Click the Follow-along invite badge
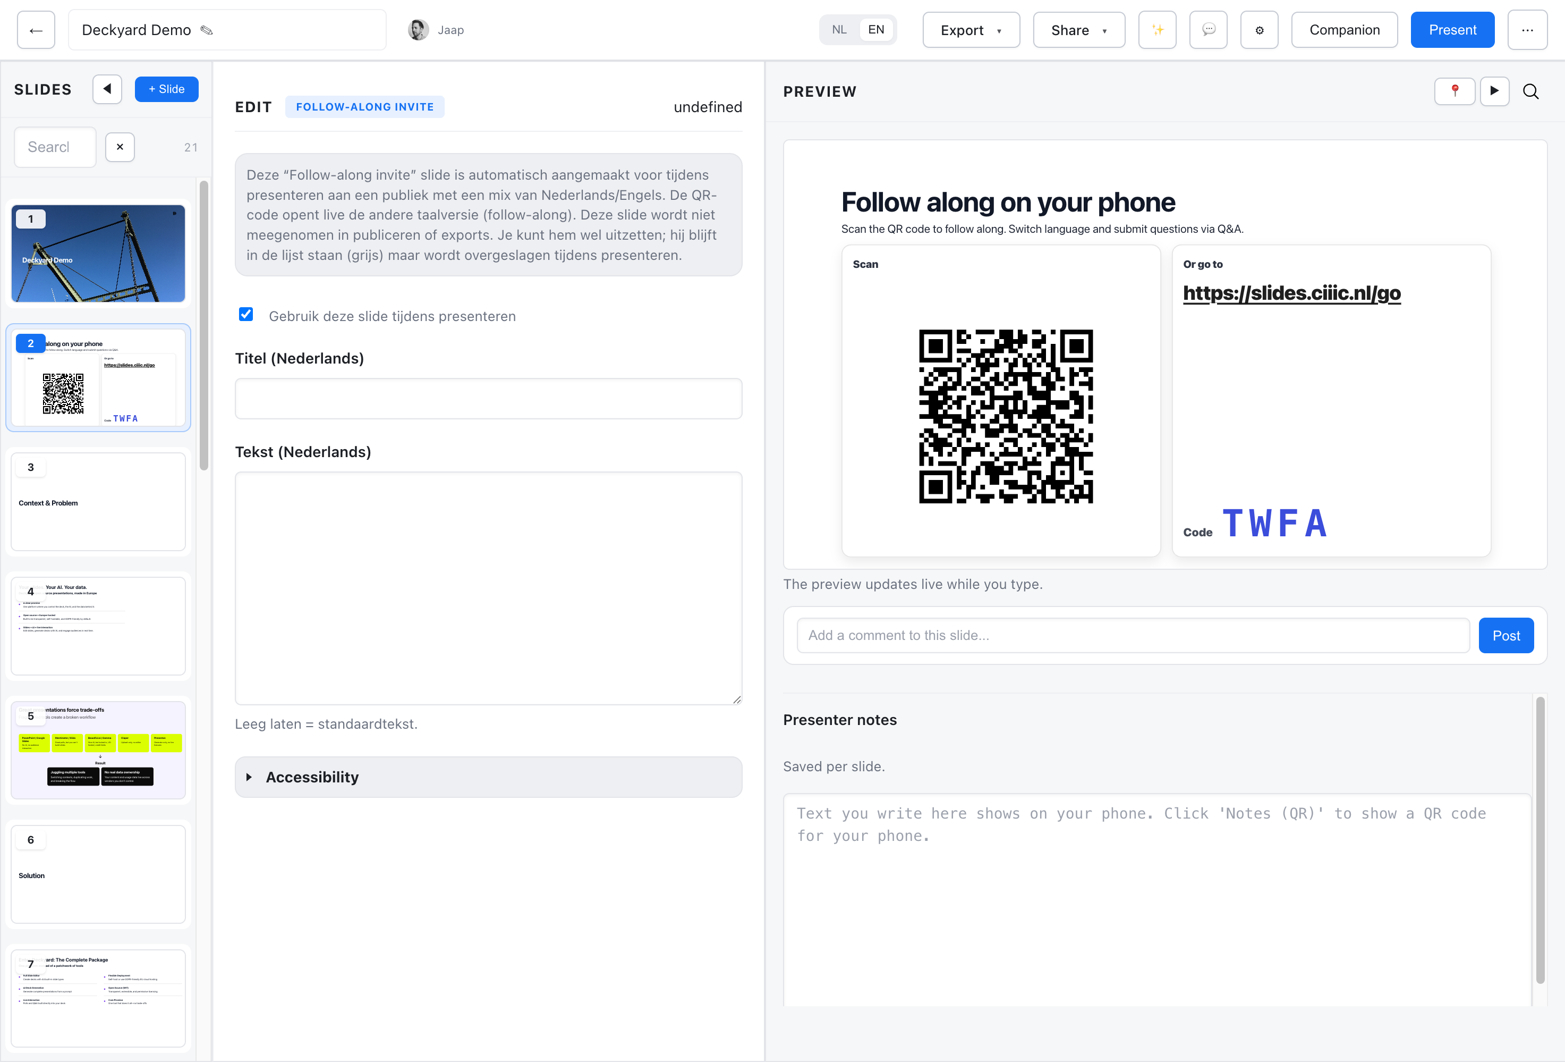The image size is (1565, 1062). (364, 107)
